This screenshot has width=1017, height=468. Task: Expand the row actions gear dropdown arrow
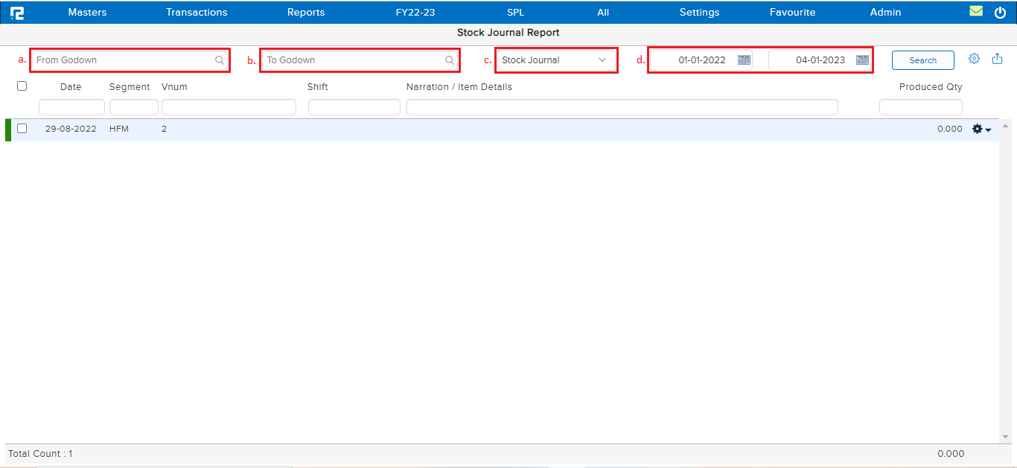pyautogui.click(x=989, y=128)
